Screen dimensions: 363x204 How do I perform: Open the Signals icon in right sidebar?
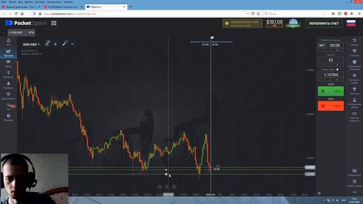coord(354,53)
